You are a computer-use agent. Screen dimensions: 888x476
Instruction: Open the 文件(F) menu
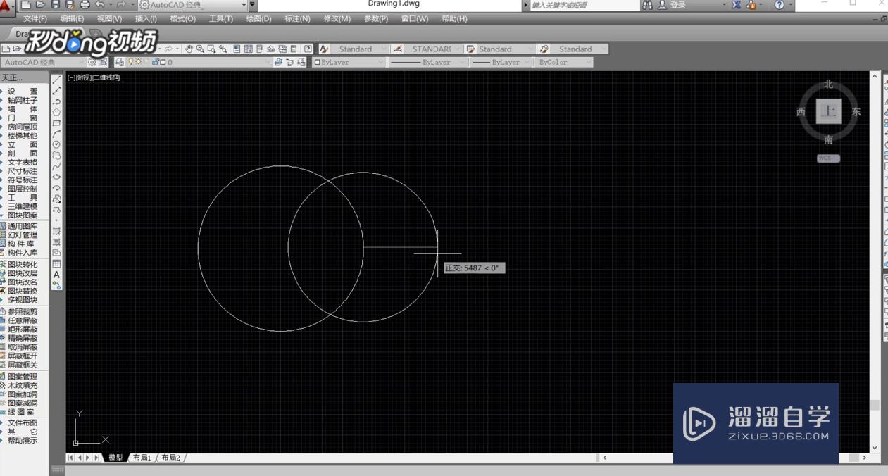click(35, 19)
